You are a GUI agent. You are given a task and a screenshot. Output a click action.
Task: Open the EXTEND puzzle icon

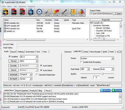click(56, 12)
